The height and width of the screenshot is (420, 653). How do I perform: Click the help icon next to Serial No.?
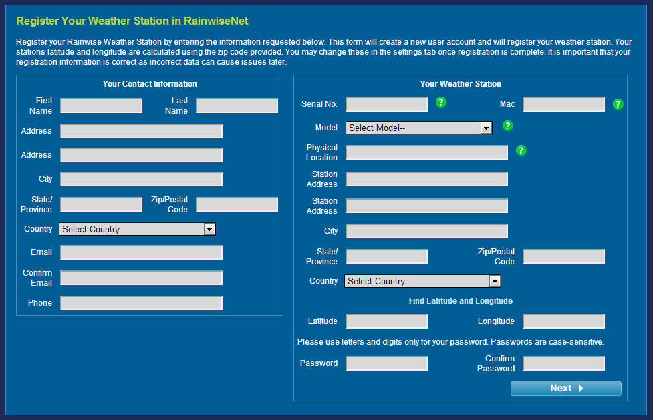440,102
